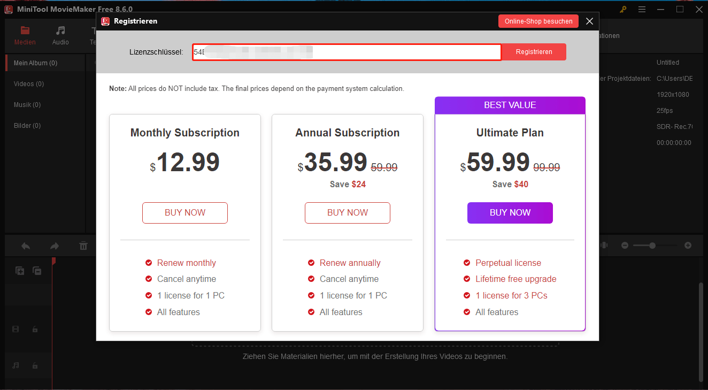Click the C:\Users project path value
The height and width of the screenshot is (390, 708).
tap(674, 79)
